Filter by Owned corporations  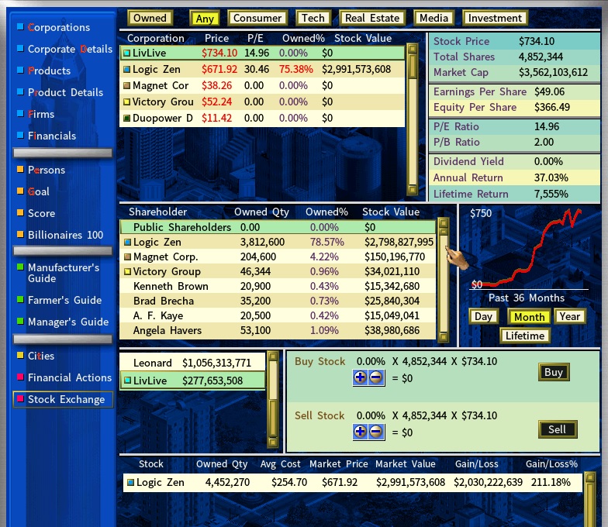pos(150,19)
